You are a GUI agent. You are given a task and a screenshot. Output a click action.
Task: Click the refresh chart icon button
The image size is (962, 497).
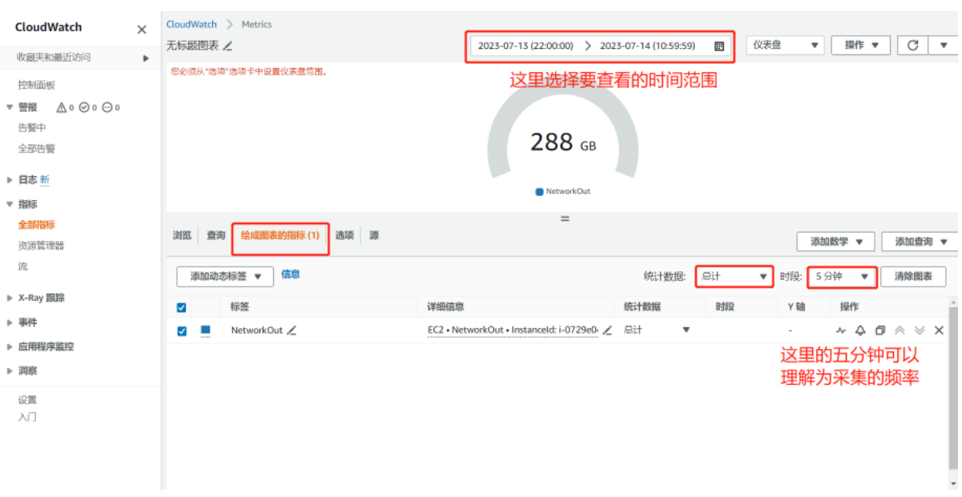(912, 46)
